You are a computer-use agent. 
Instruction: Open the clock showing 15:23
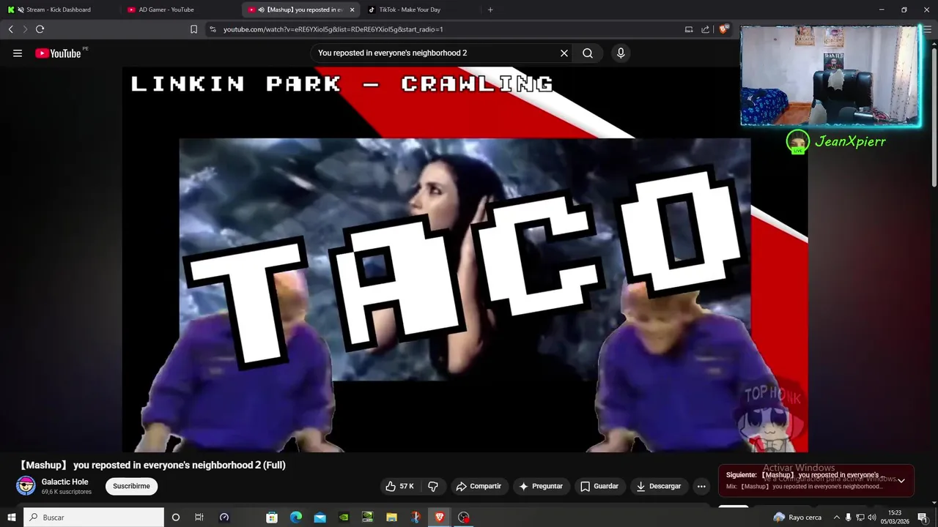pyautogui.click(x=895, y=517)
